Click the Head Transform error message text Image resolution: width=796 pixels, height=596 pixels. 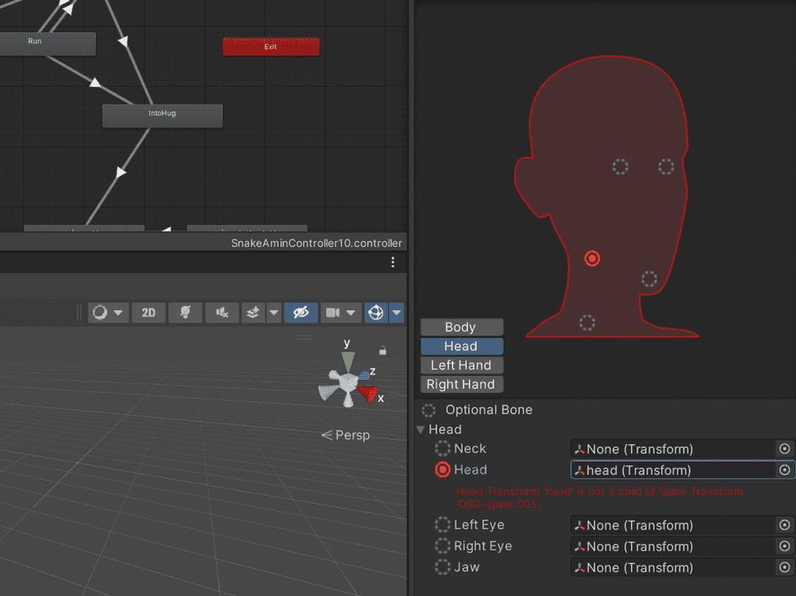click(x=599, y=498)
